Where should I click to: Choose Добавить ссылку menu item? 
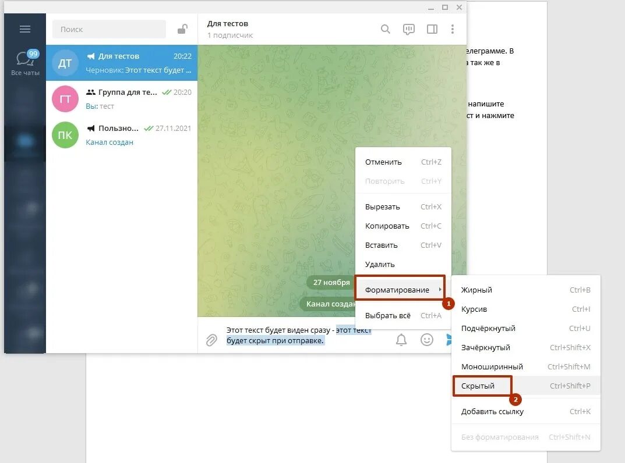(526, 411)
